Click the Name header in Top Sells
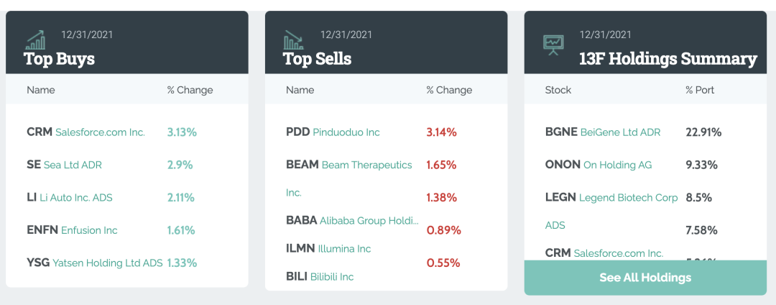Screen dimensions: 776x305 tap(300, 90)
